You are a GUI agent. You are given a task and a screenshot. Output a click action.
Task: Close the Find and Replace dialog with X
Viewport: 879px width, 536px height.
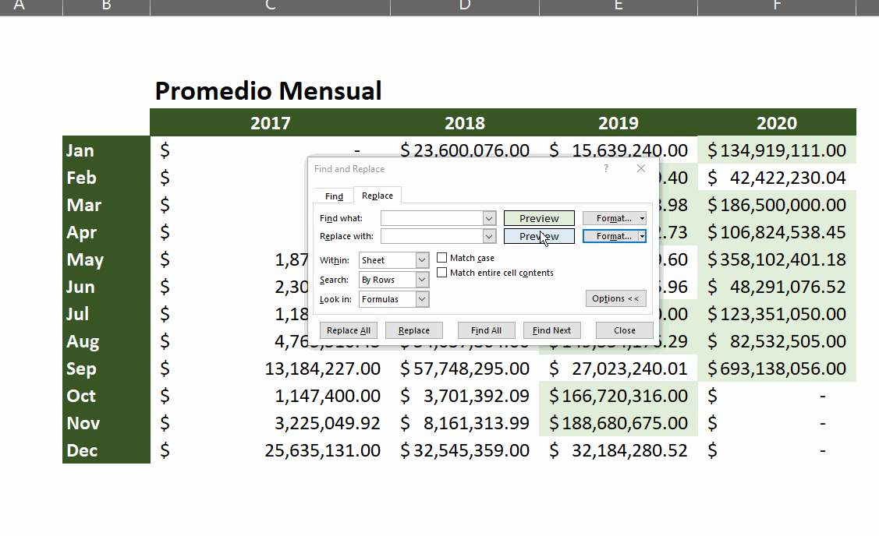coord(641,168)
